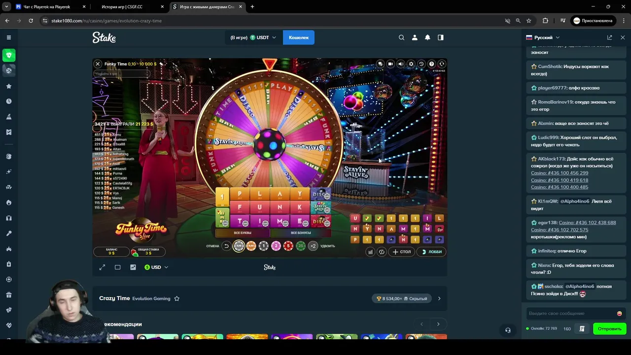Screen dimensions: 631x355
Task: Select the green 25 chip
Action: tap(301, 246)
